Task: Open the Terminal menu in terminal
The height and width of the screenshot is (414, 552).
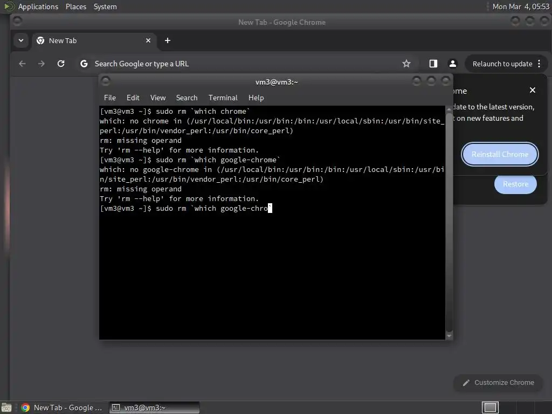Action: point(223,98)
